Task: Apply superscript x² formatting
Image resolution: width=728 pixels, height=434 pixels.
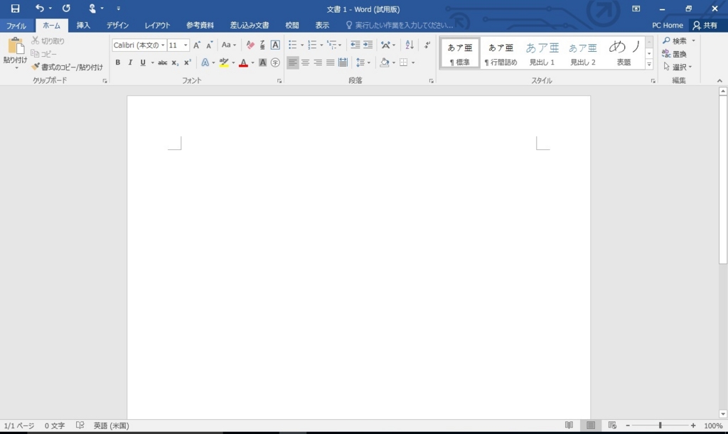Action: point(188,63)
